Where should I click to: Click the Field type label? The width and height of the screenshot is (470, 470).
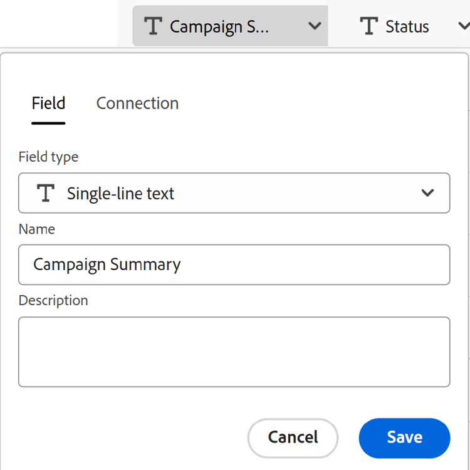pos(48,157)
